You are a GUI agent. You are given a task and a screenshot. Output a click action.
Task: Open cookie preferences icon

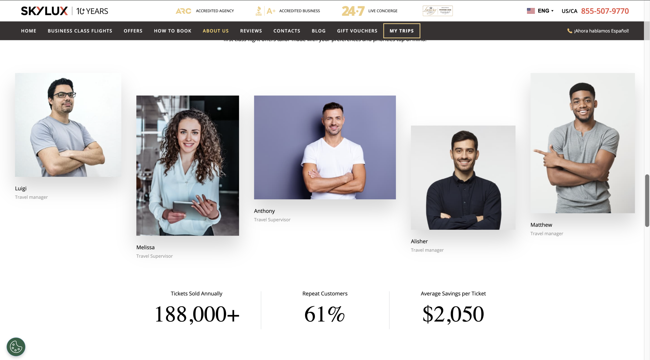pos(16,347)
